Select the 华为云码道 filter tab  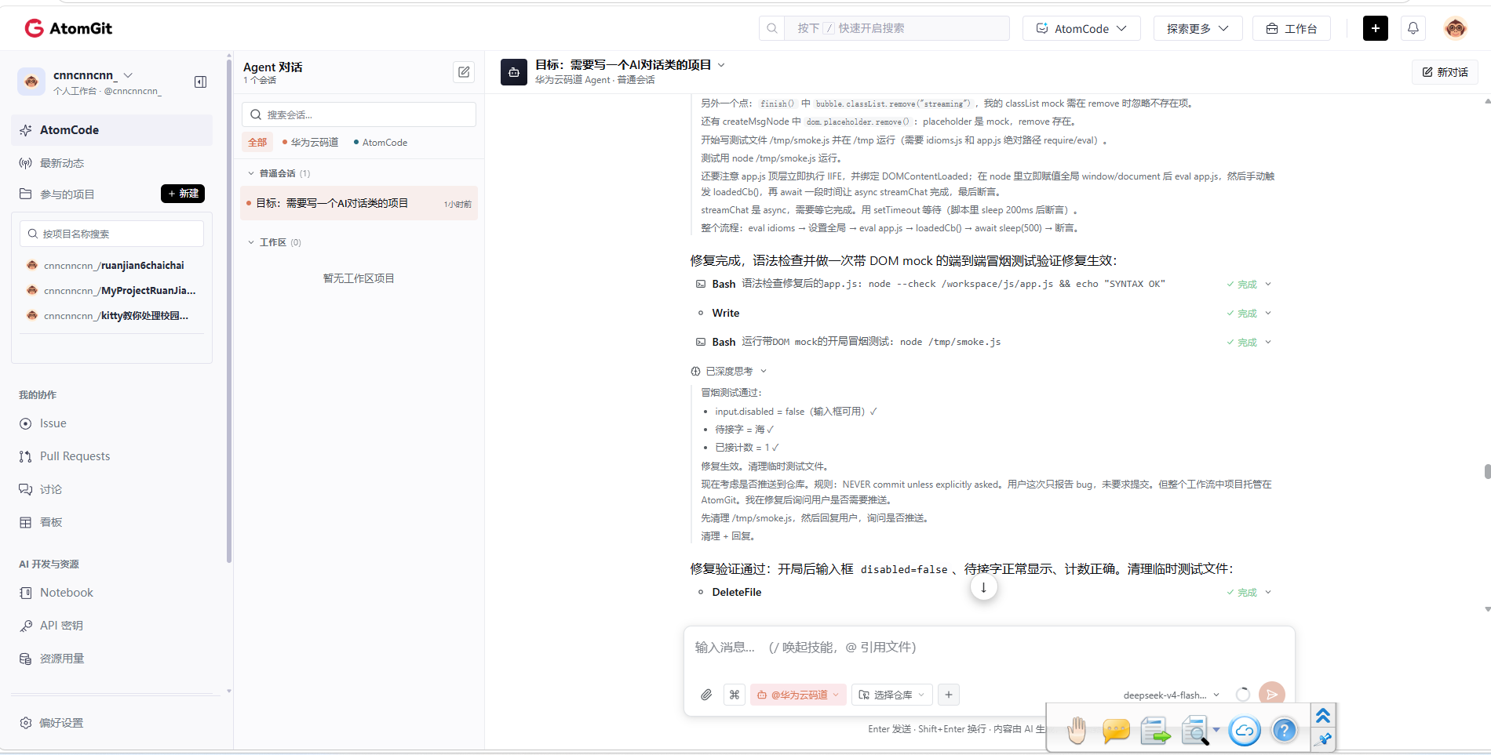click(x=310, y=142)
